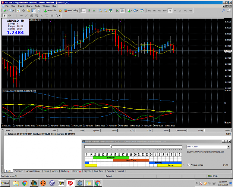This screenshot has height=187, width=233.
Task: Switch to the Experts tab
Action: [110, 171]
